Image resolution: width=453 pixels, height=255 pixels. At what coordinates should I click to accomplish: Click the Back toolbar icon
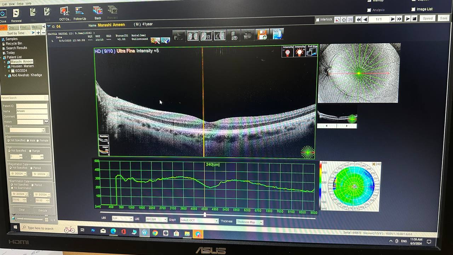click(97, 10)
